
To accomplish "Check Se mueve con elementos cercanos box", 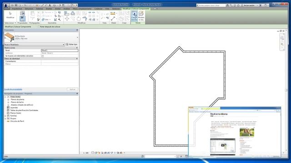I will (x=43, y=56).
